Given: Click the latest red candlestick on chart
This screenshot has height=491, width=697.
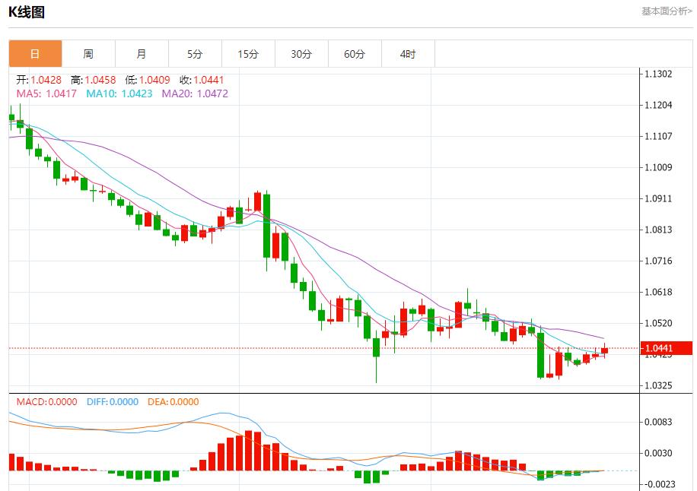Looking at the screenshot, I should coord(604,350).
